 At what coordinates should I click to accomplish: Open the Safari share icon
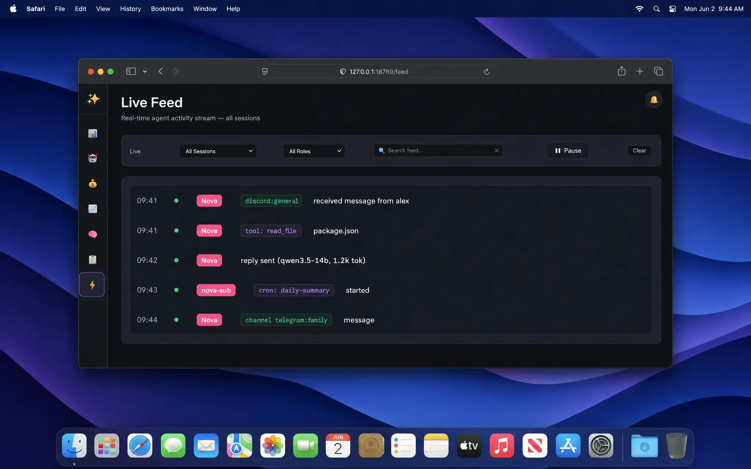pyautogui.click(x=622, y=71)
